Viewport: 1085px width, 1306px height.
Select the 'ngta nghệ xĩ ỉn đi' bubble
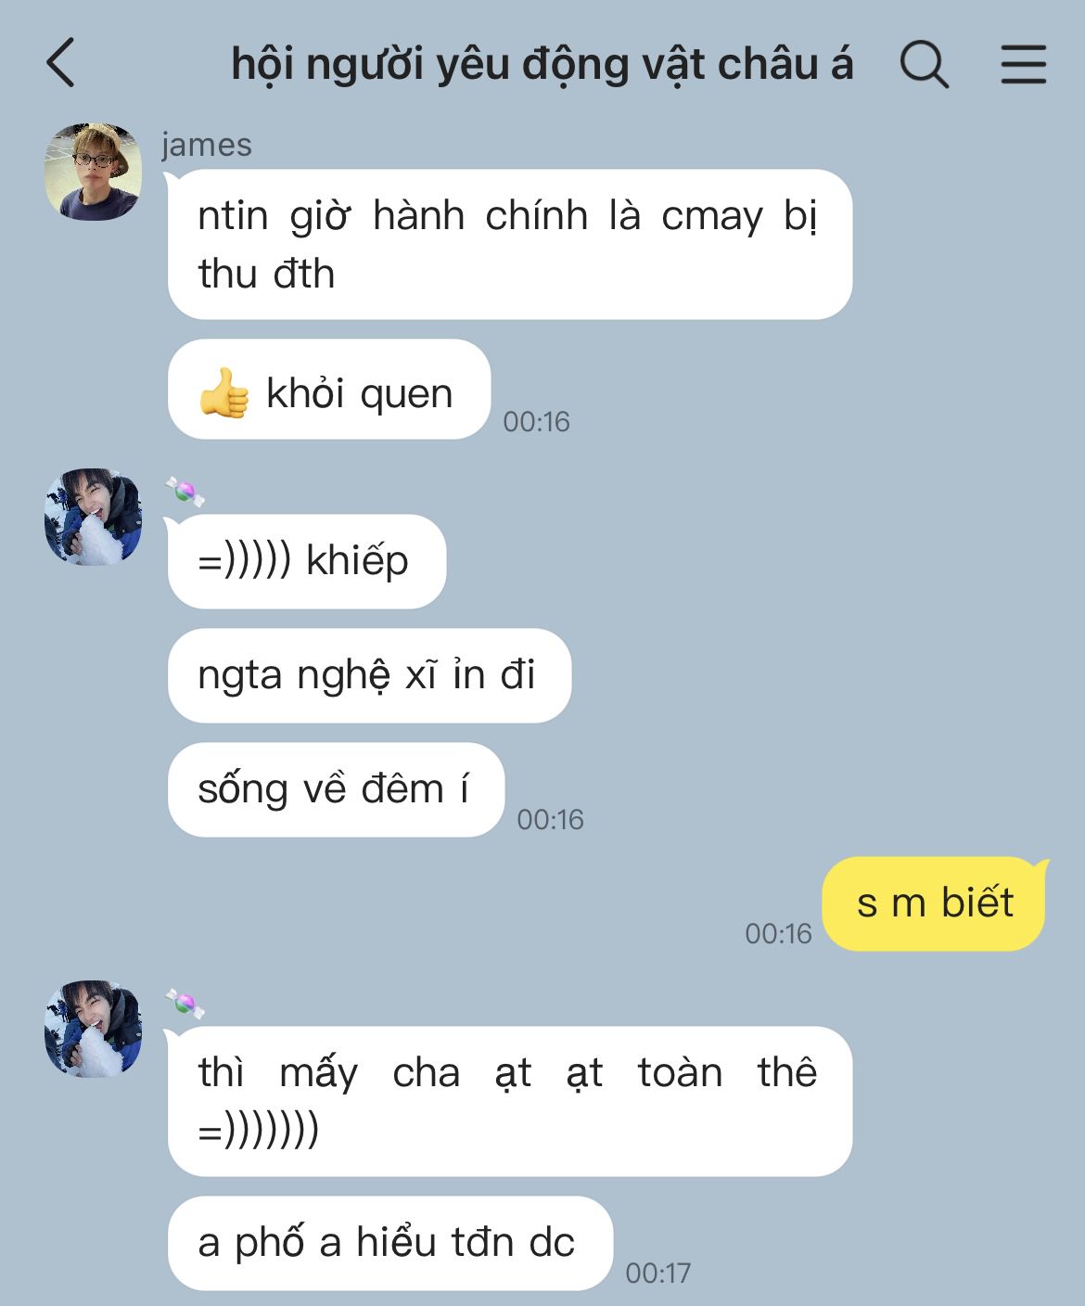(369, 675)
